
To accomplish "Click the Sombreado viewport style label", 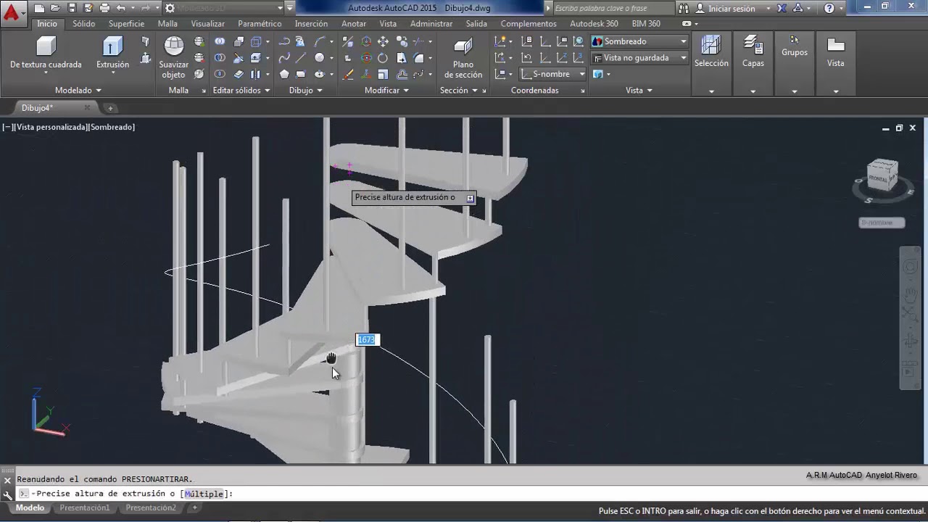I will 112,127.
